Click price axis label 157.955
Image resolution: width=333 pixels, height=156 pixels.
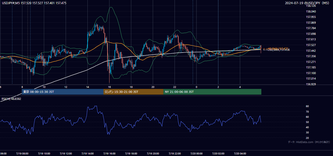(311, 17)
